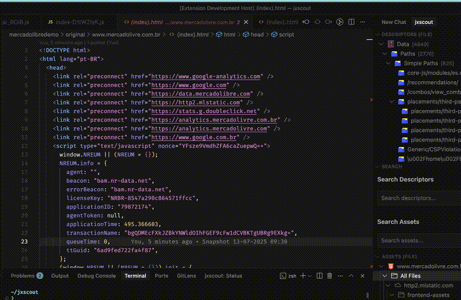Switch to the Output tab
461x300 pixels.
click(60, 276)
